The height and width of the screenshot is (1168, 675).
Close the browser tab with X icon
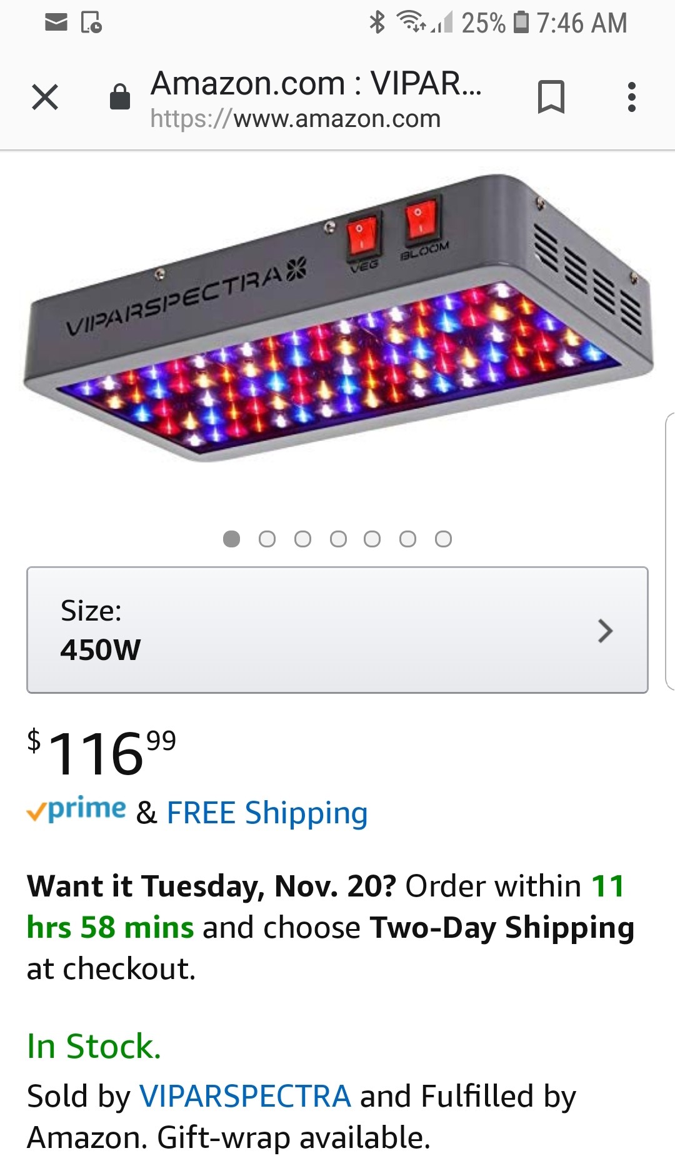[45, 97]
